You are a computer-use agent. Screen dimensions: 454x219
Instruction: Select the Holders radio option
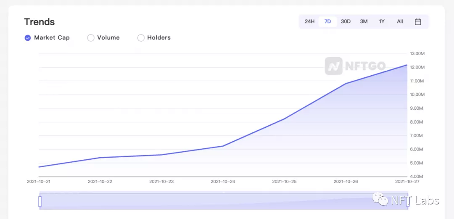point(154,38)
